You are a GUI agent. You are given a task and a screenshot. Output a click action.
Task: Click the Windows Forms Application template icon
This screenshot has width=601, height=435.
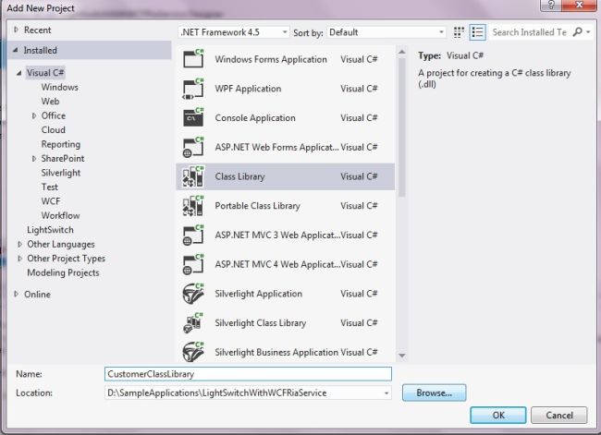click(x=193, y=59)
